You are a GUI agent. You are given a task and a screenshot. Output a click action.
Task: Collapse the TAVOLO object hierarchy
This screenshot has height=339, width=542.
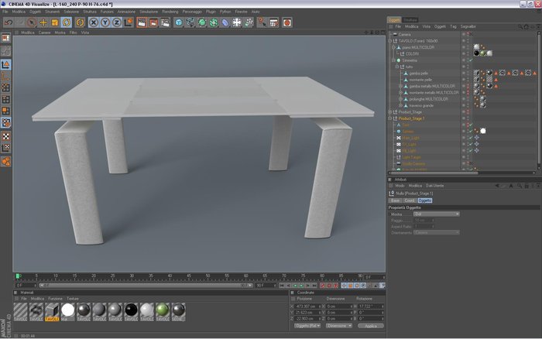tap(390, 41)
